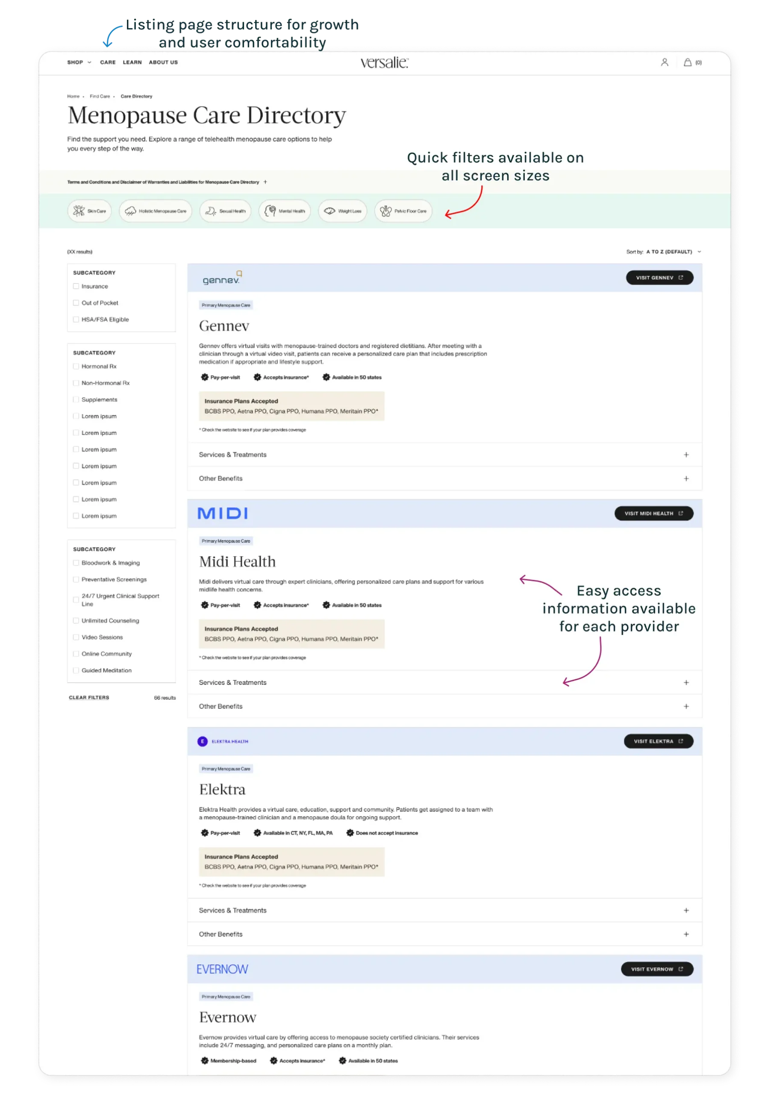This screenshot has width=765, height=1095.
Task: Select the Sexual Health quick filter
Action: pos(225,211)
